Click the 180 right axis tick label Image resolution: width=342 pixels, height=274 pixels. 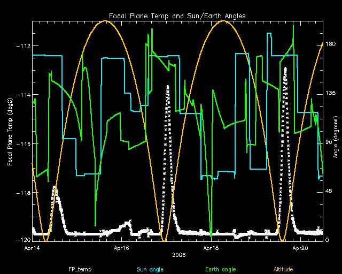(x=331, y=45)
